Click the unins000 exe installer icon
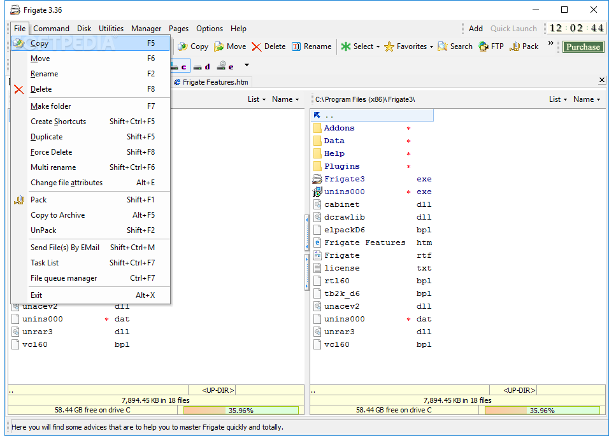The height and width of the screenshot is (436, 609). (x=317, y=192)
